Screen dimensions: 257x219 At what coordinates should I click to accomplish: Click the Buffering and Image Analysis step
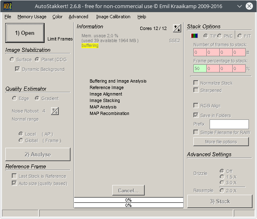pos(118,81)
